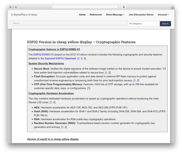Expand the Direct Message dropdown
Image resolution: width=182 pixels, height=154 pixels.
point(115,15)
